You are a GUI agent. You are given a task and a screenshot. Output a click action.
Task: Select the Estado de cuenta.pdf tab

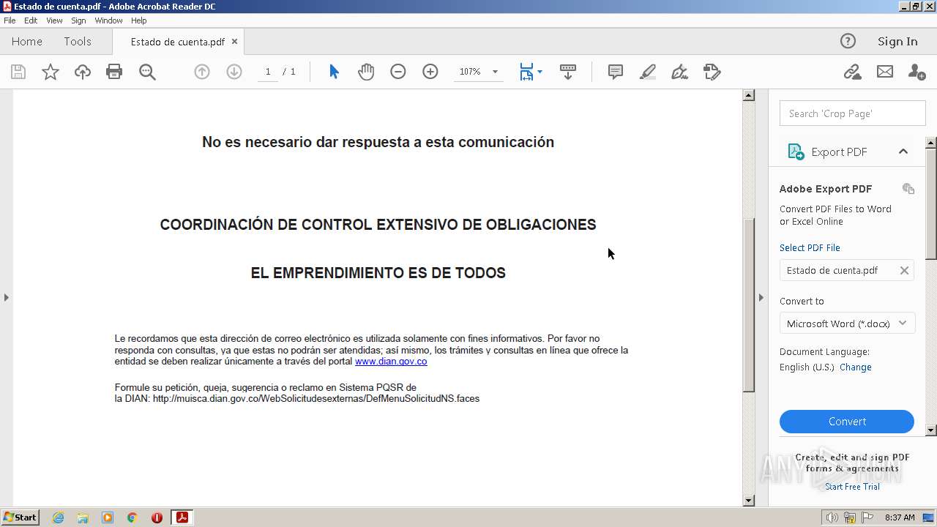177,42
